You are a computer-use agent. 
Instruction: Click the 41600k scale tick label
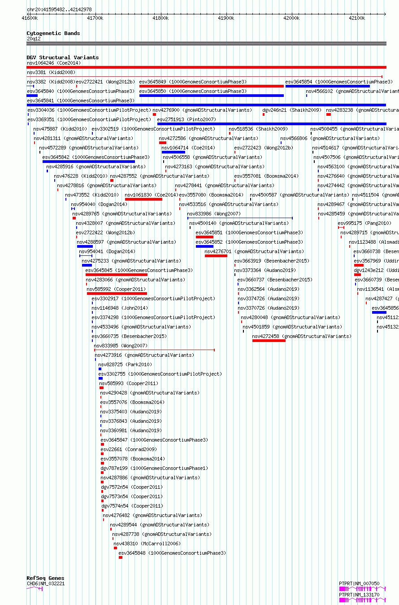click(30, 18)
